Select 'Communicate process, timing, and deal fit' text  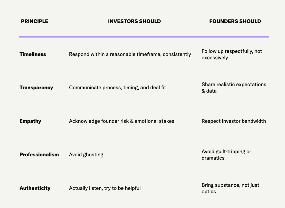pyautogui.click(x=118, y=88)
